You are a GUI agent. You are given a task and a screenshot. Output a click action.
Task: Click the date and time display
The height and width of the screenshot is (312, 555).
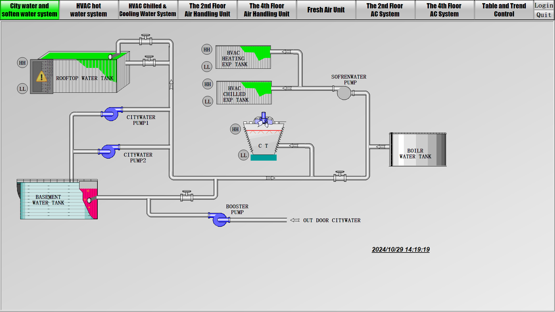coord(400,249)
